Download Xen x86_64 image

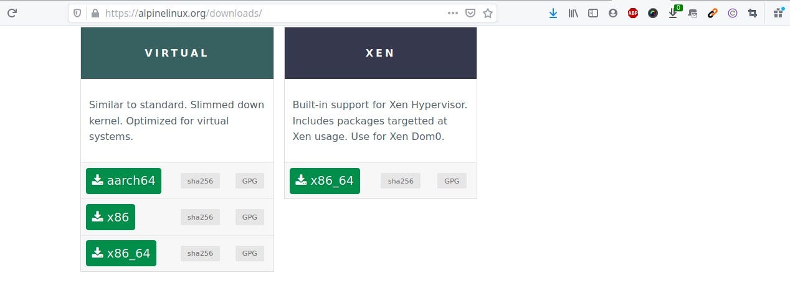pyautogui.click(x=325, y=181)
